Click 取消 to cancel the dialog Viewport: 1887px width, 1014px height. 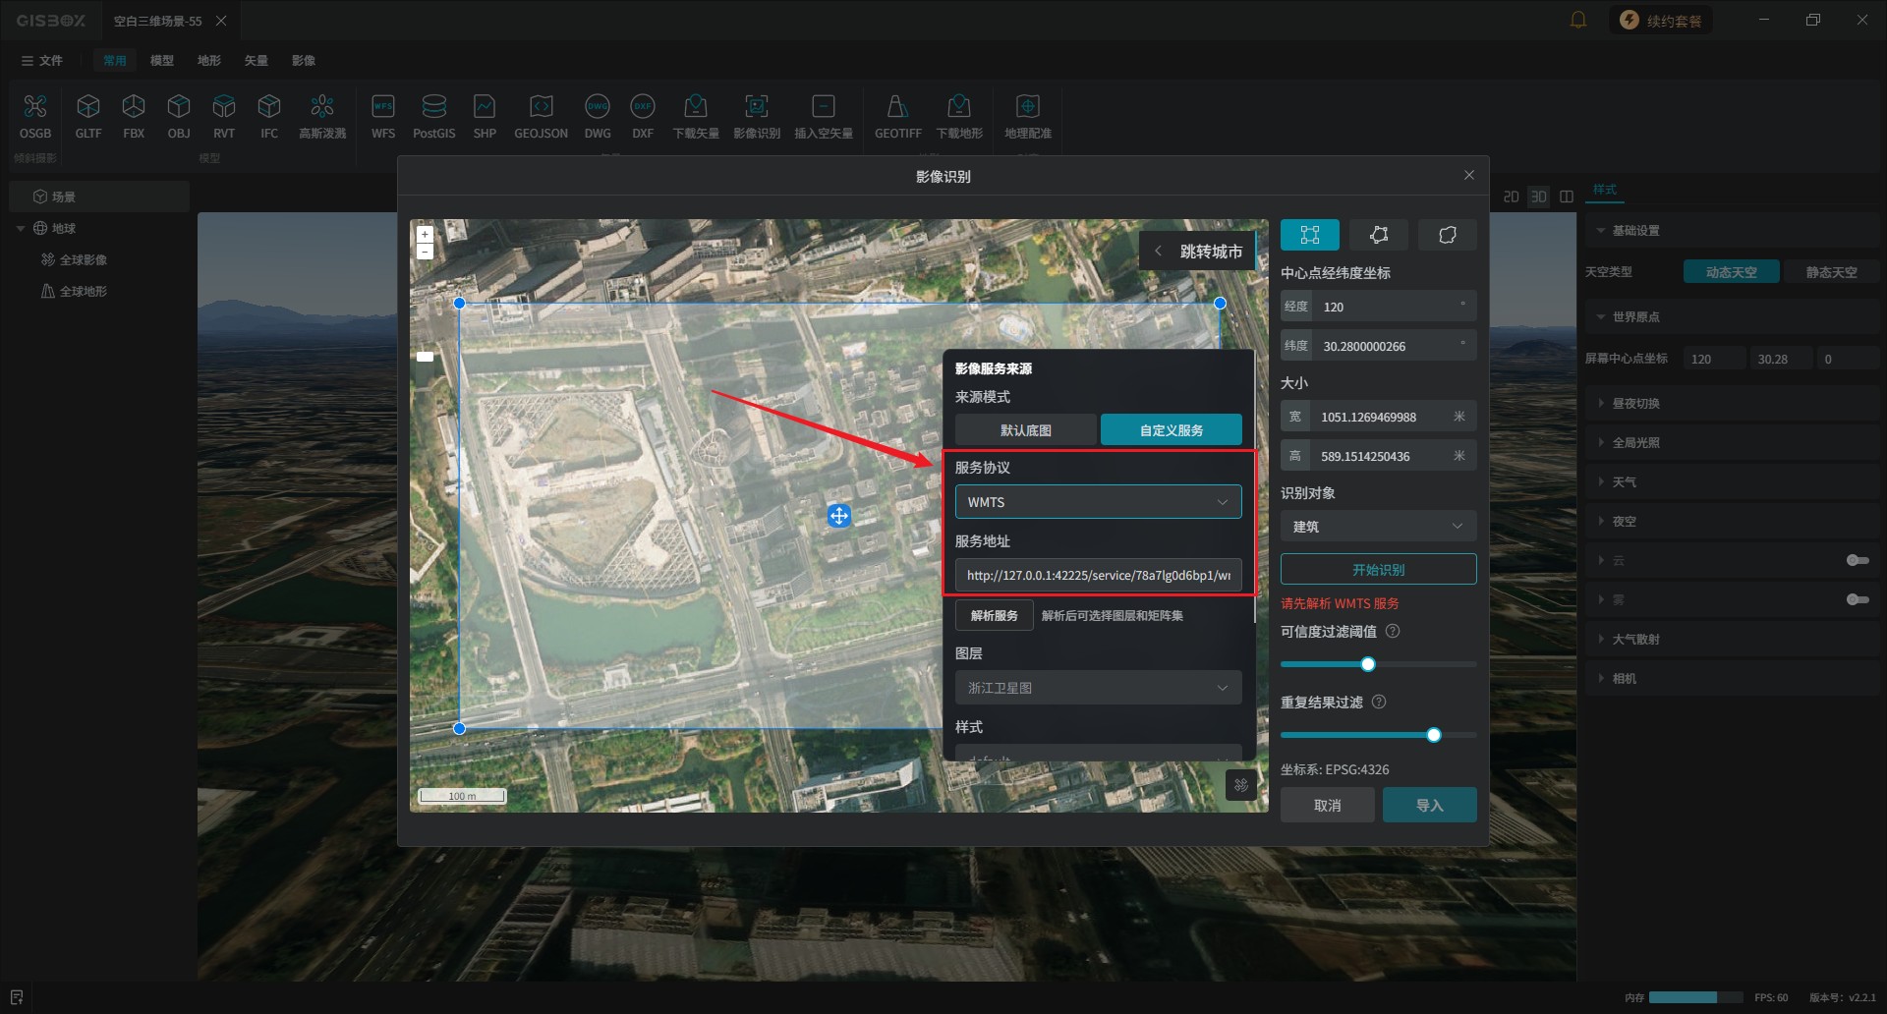(1328, 806)
